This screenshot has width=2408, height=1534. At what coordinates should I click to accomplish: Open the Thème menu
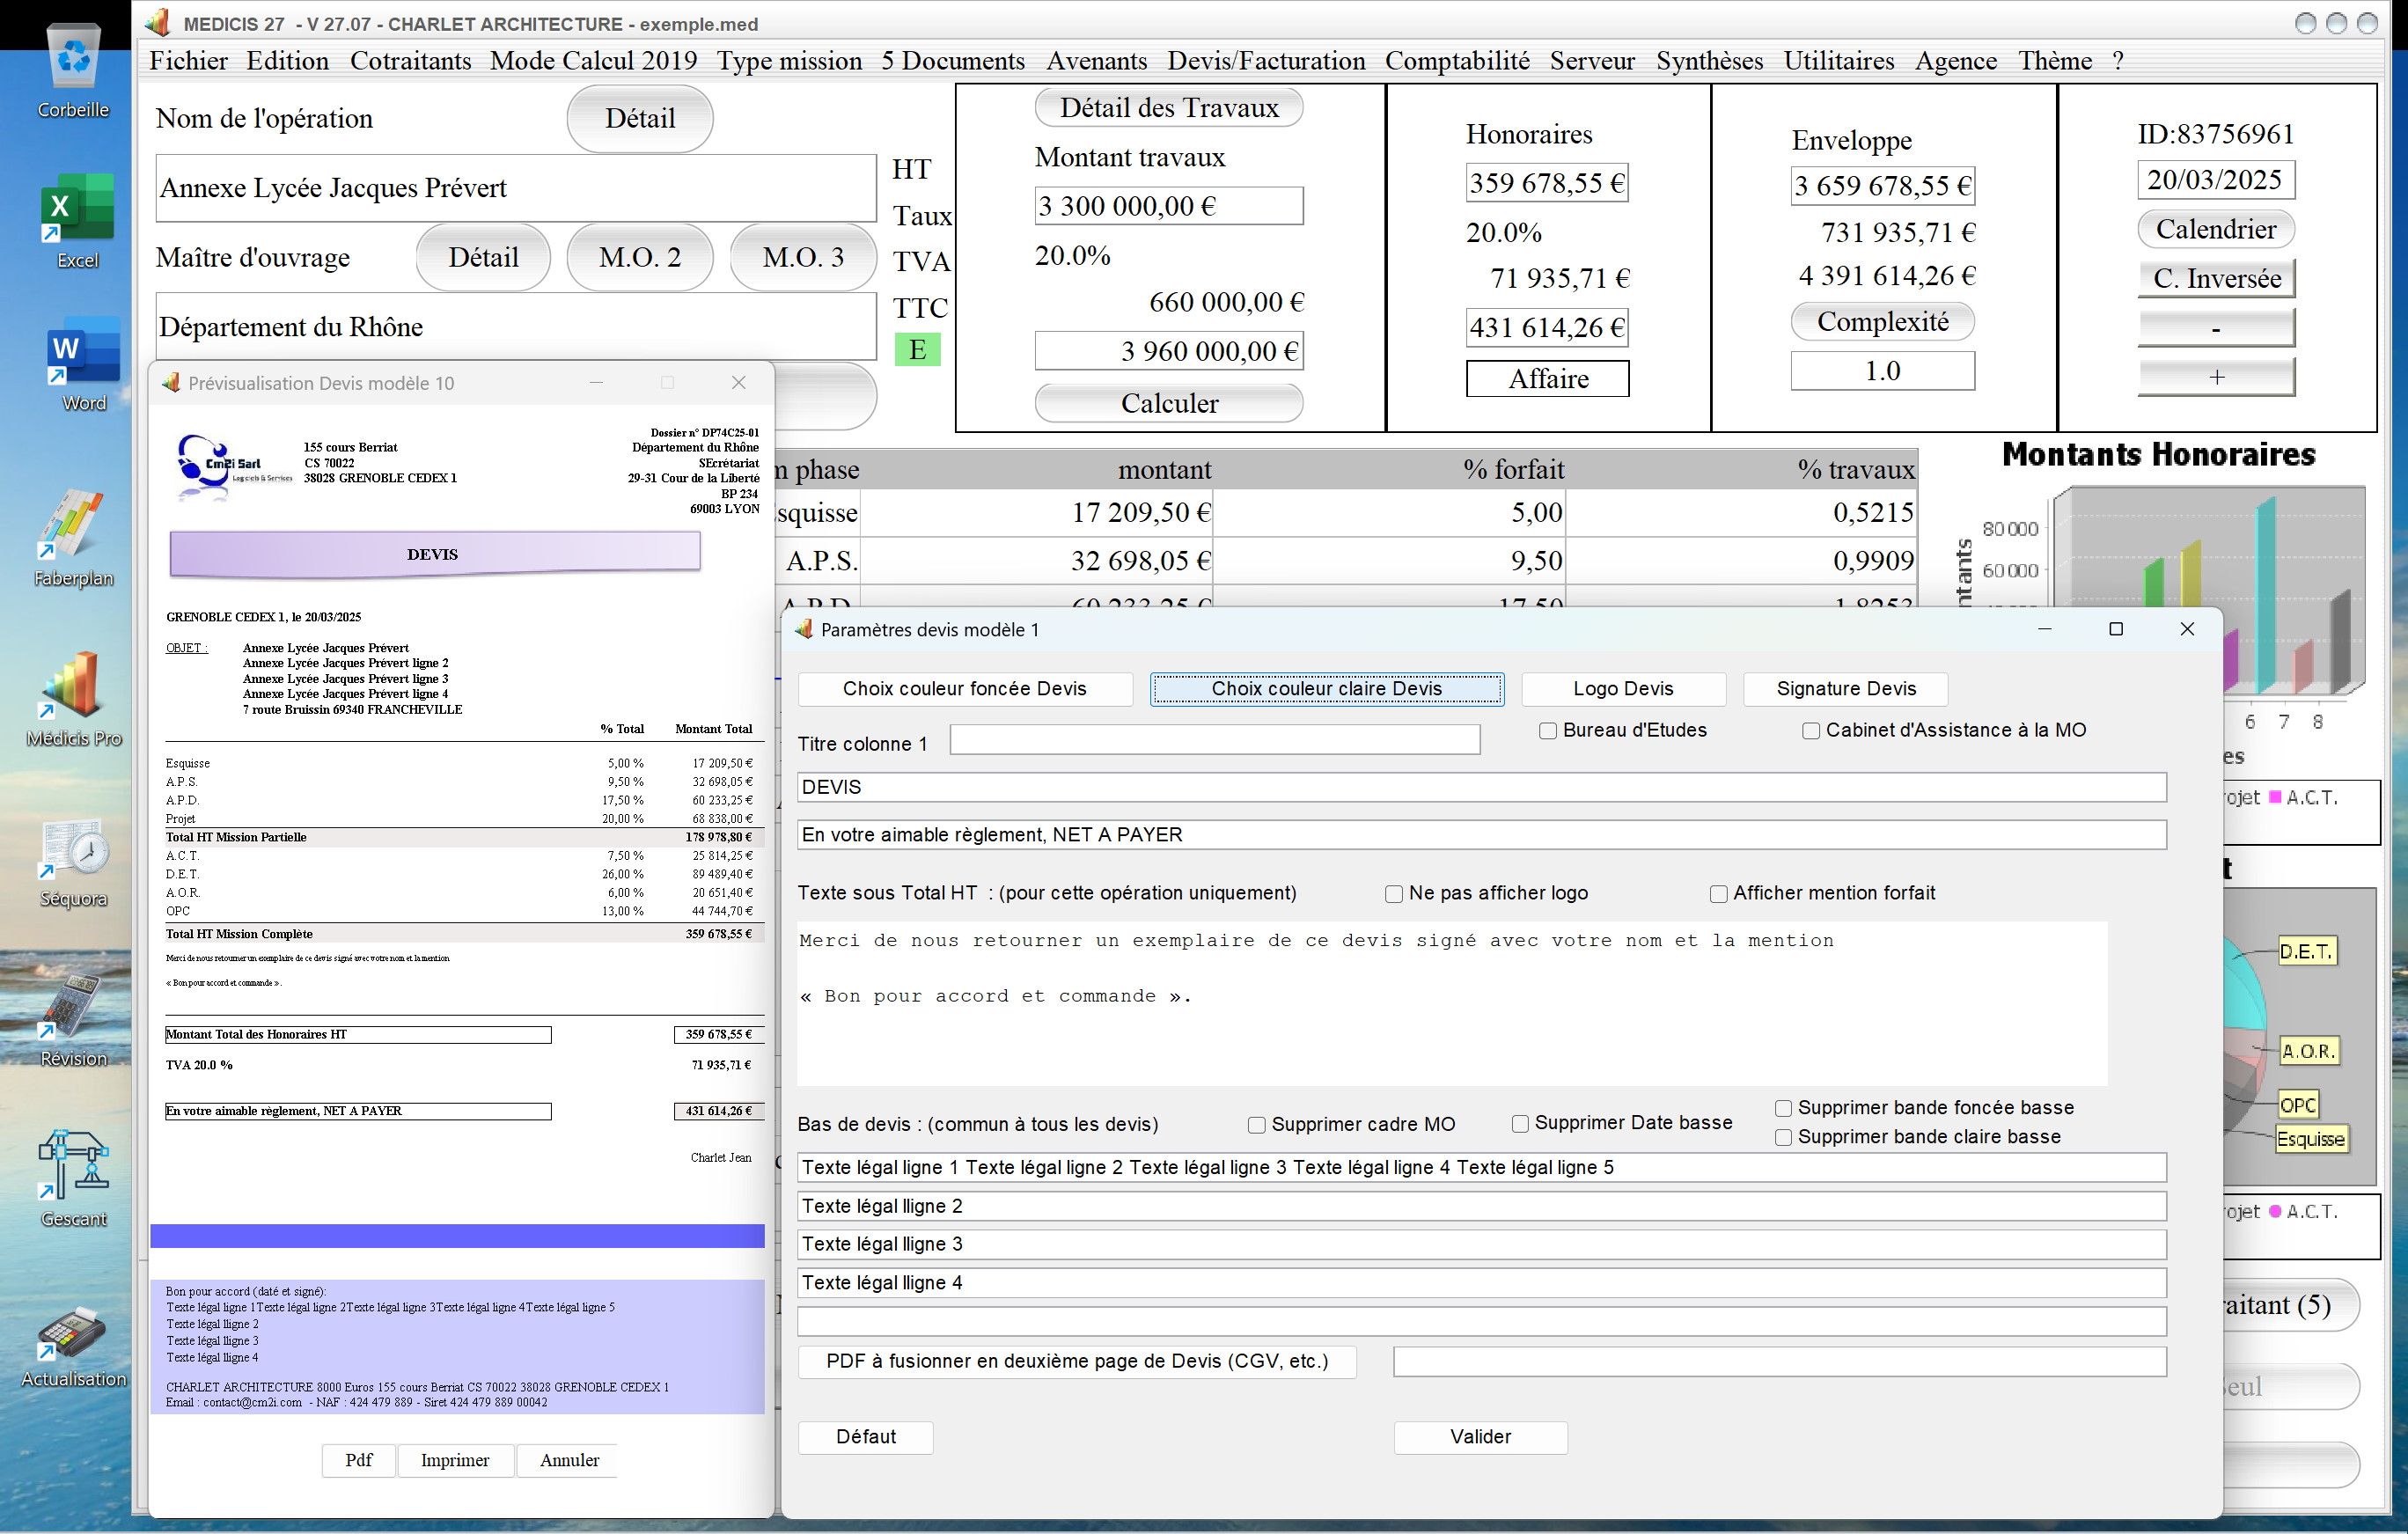tap(2054, 61)
